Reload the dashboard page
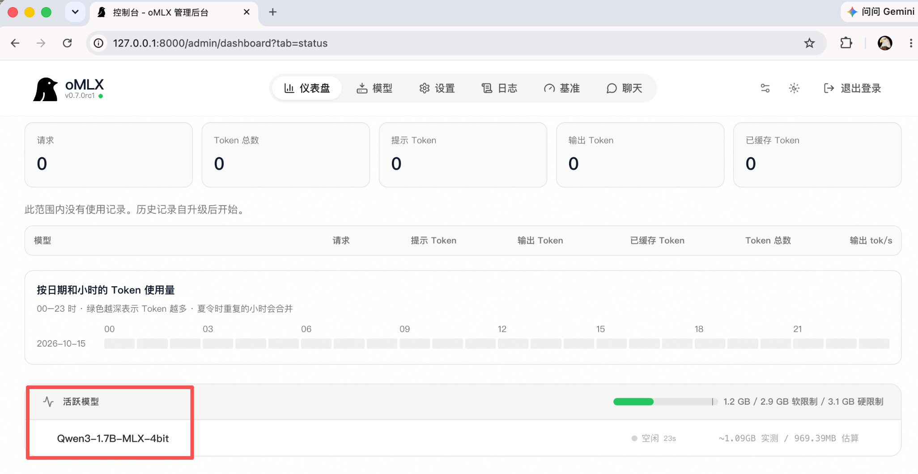Image resolution: width=918 pixels, height=474 pixels. 68,43
